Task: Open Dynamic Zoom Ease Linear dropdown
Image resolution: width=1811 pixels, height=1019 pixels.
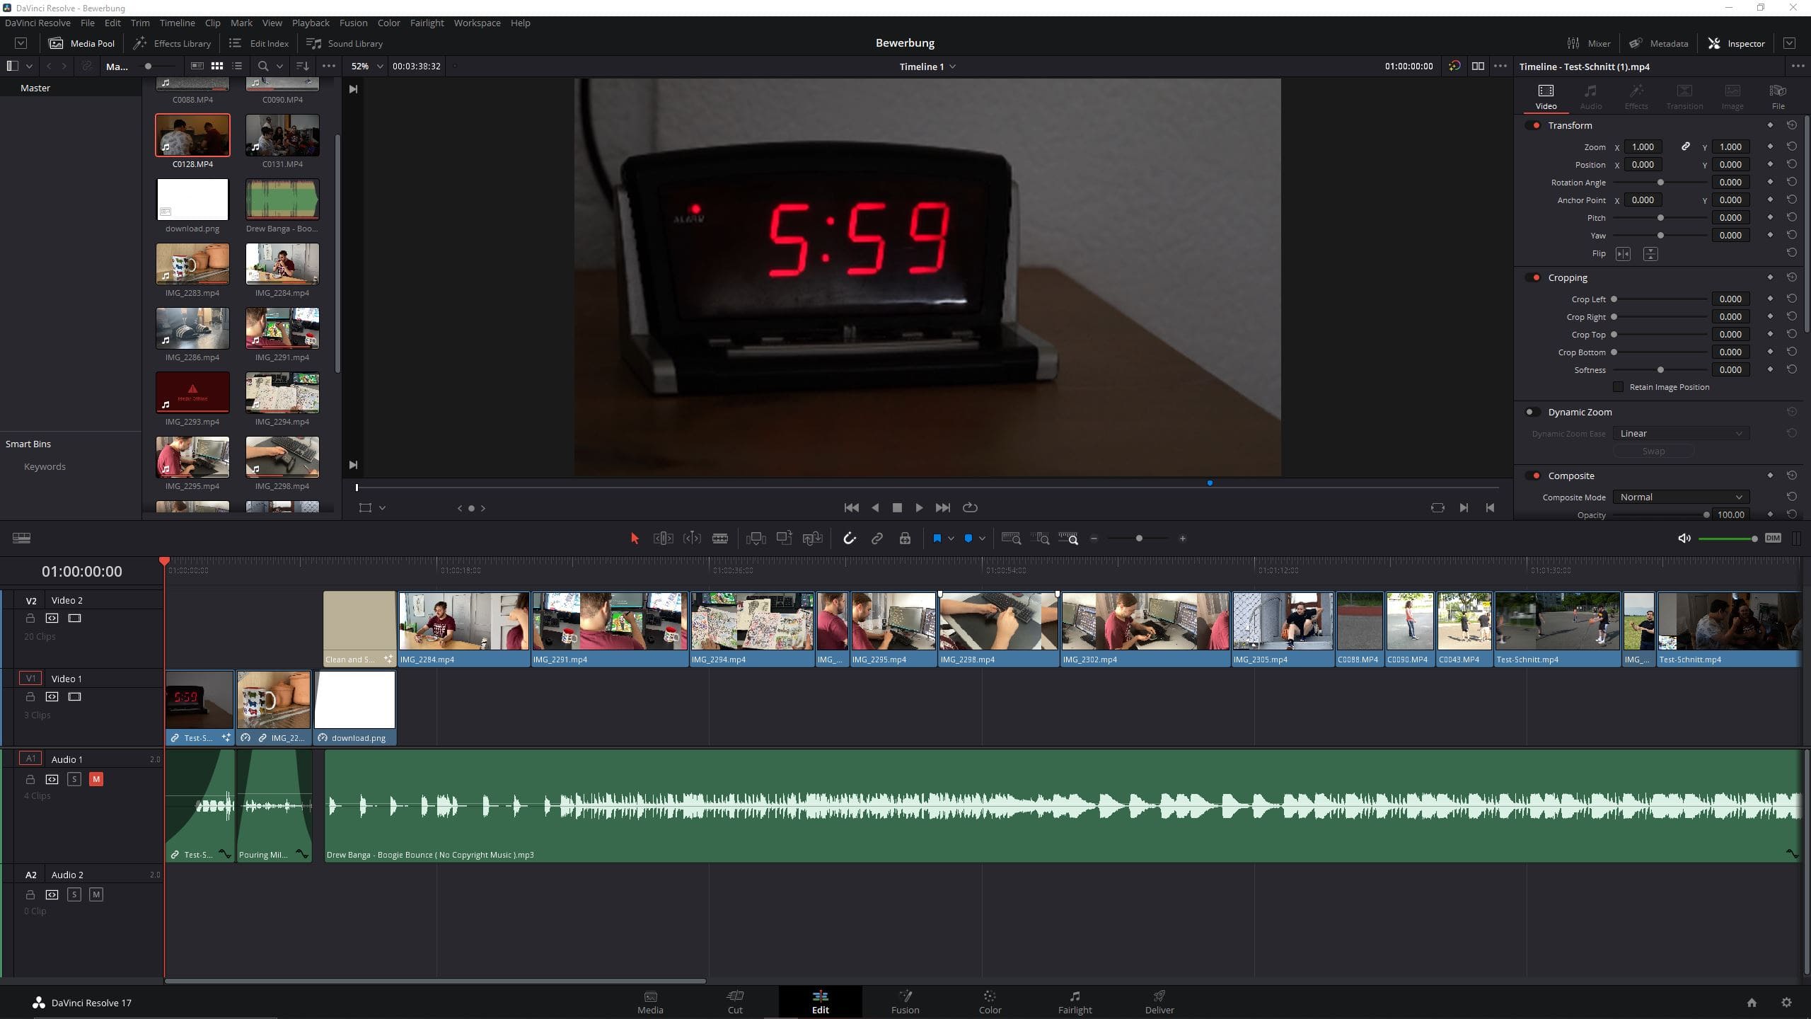Action: click(x=1681, y=434)
